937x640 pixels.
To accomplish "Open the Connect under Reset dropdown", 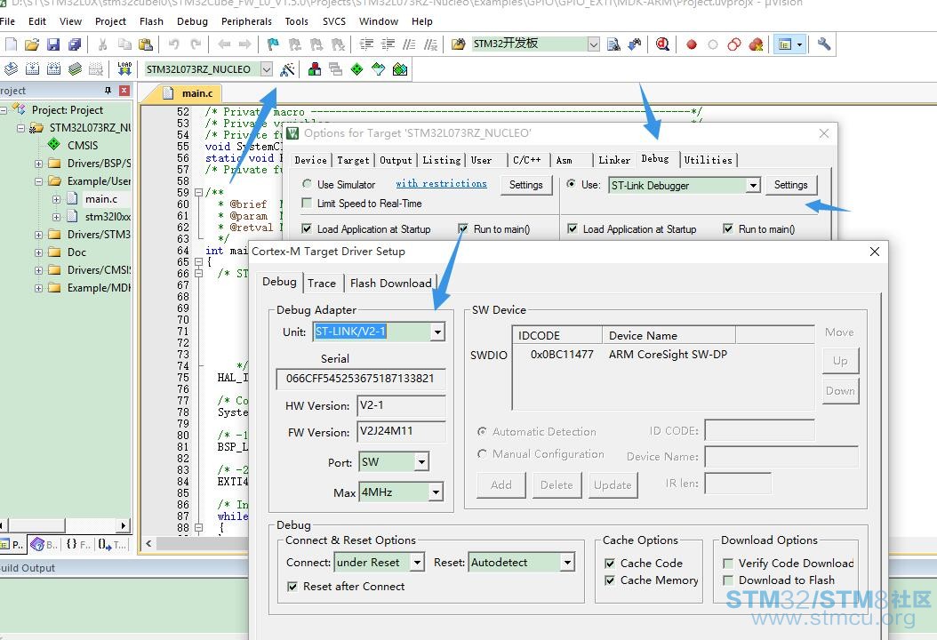I will [417, 563].
